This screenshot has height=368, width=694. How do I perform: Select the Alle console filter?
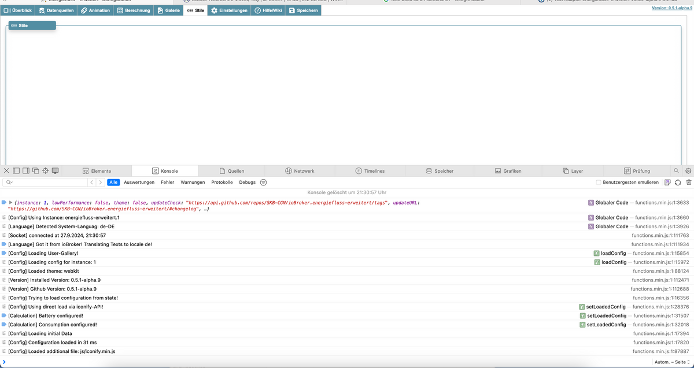[x=113, y=183]
